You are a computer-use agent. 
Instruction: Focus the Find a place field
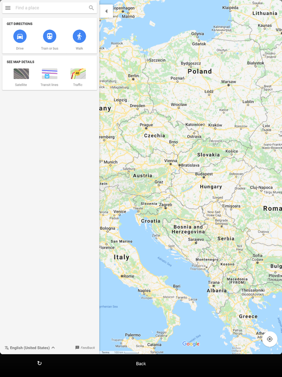point(50,8)
